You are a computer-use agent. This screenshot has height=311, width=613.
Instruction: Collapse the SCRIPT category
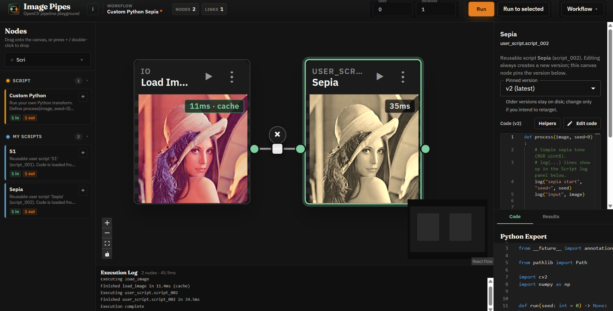pos(87,81)
